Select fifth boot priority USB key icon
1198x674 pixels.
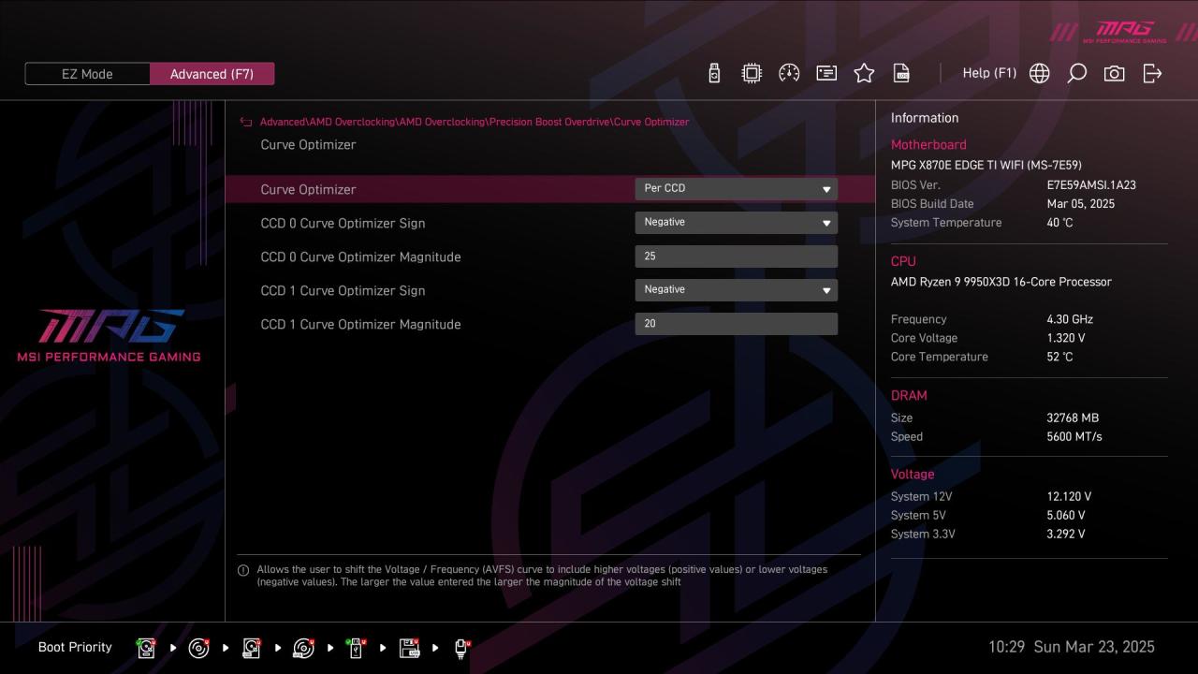pos(356,648)
